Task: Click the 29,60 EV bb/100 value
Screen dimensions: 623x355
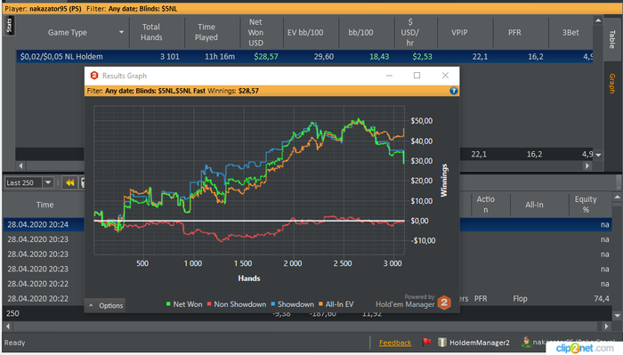Action: 324,57
